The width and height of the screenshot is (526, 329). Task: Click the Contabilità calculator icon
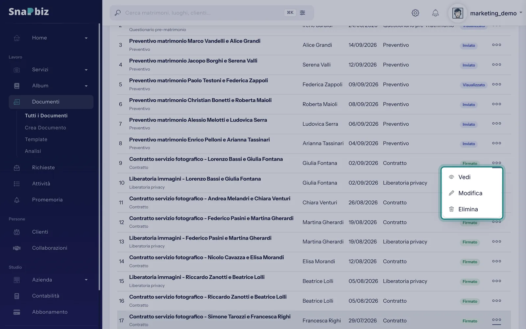coord(17,296)
